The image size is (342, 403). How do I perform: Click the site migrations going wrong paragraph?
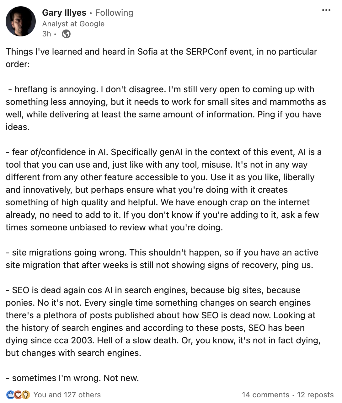click(159, 259)
